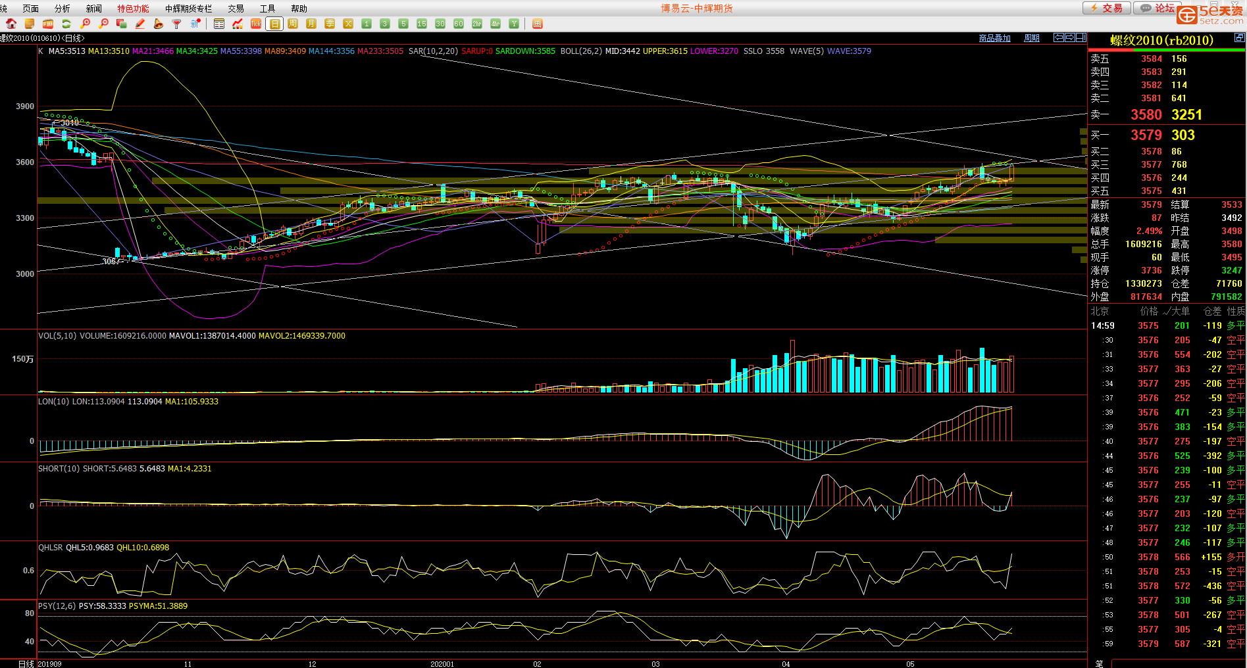The width and height of the screenshot is (1247, 668).
Task: Switch to 30-minute period button
Action: 440,24
